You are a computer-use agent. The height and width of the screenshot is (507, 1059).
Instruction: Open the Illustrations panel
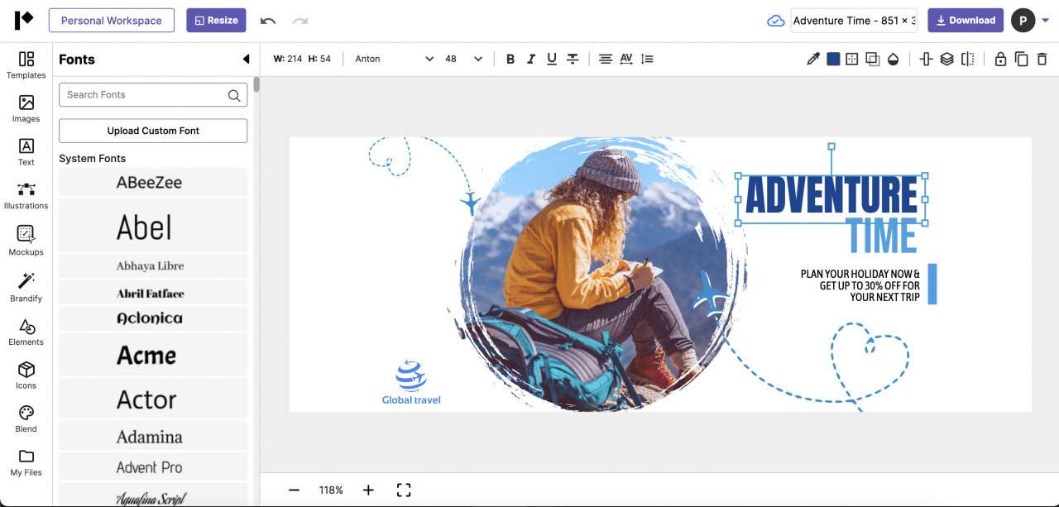[x=26, y=194]
